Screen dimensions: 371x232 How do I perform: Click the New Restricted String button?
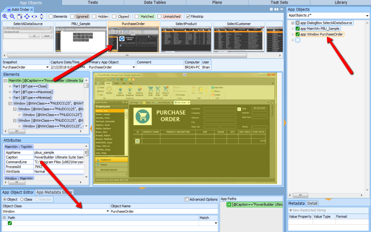(307, 210)
